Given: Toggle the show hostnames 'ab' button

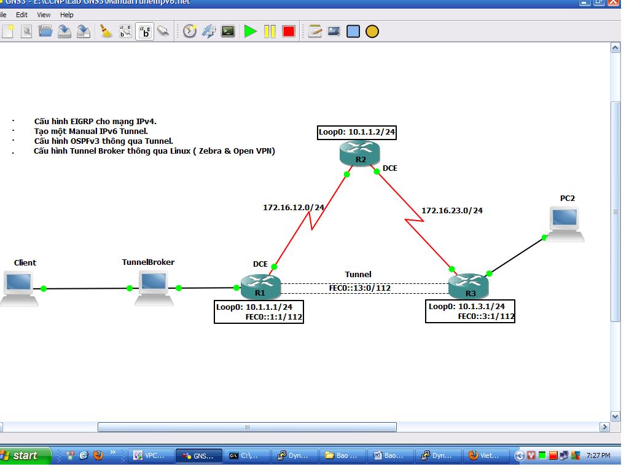Looking at the screenshot, I should pos(145,31).
